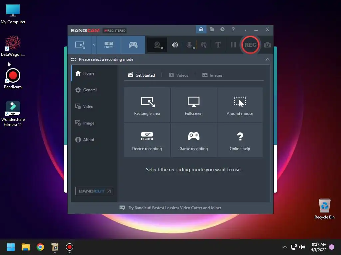
Task: Open the scheduled recording clock icon
Action: (x=222, y=29)
